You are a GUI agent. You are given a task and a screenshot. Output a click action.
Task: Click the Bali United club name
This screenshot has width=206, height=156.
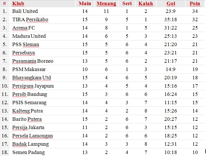click(25, 11)
